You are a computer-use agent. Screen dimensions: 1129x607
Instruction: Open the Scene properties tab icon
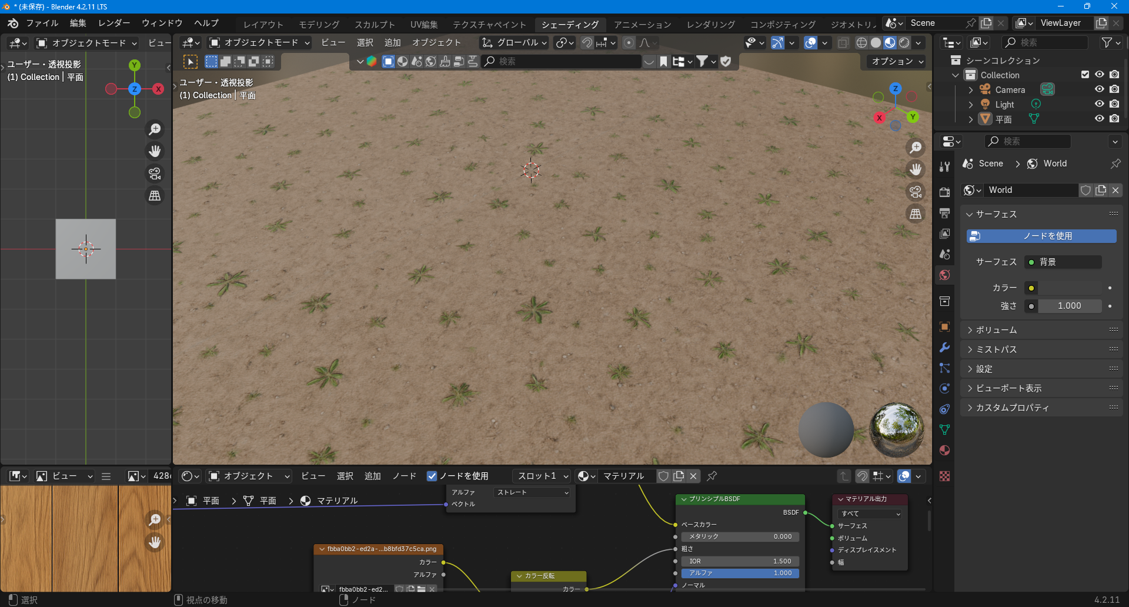(944, 254)
